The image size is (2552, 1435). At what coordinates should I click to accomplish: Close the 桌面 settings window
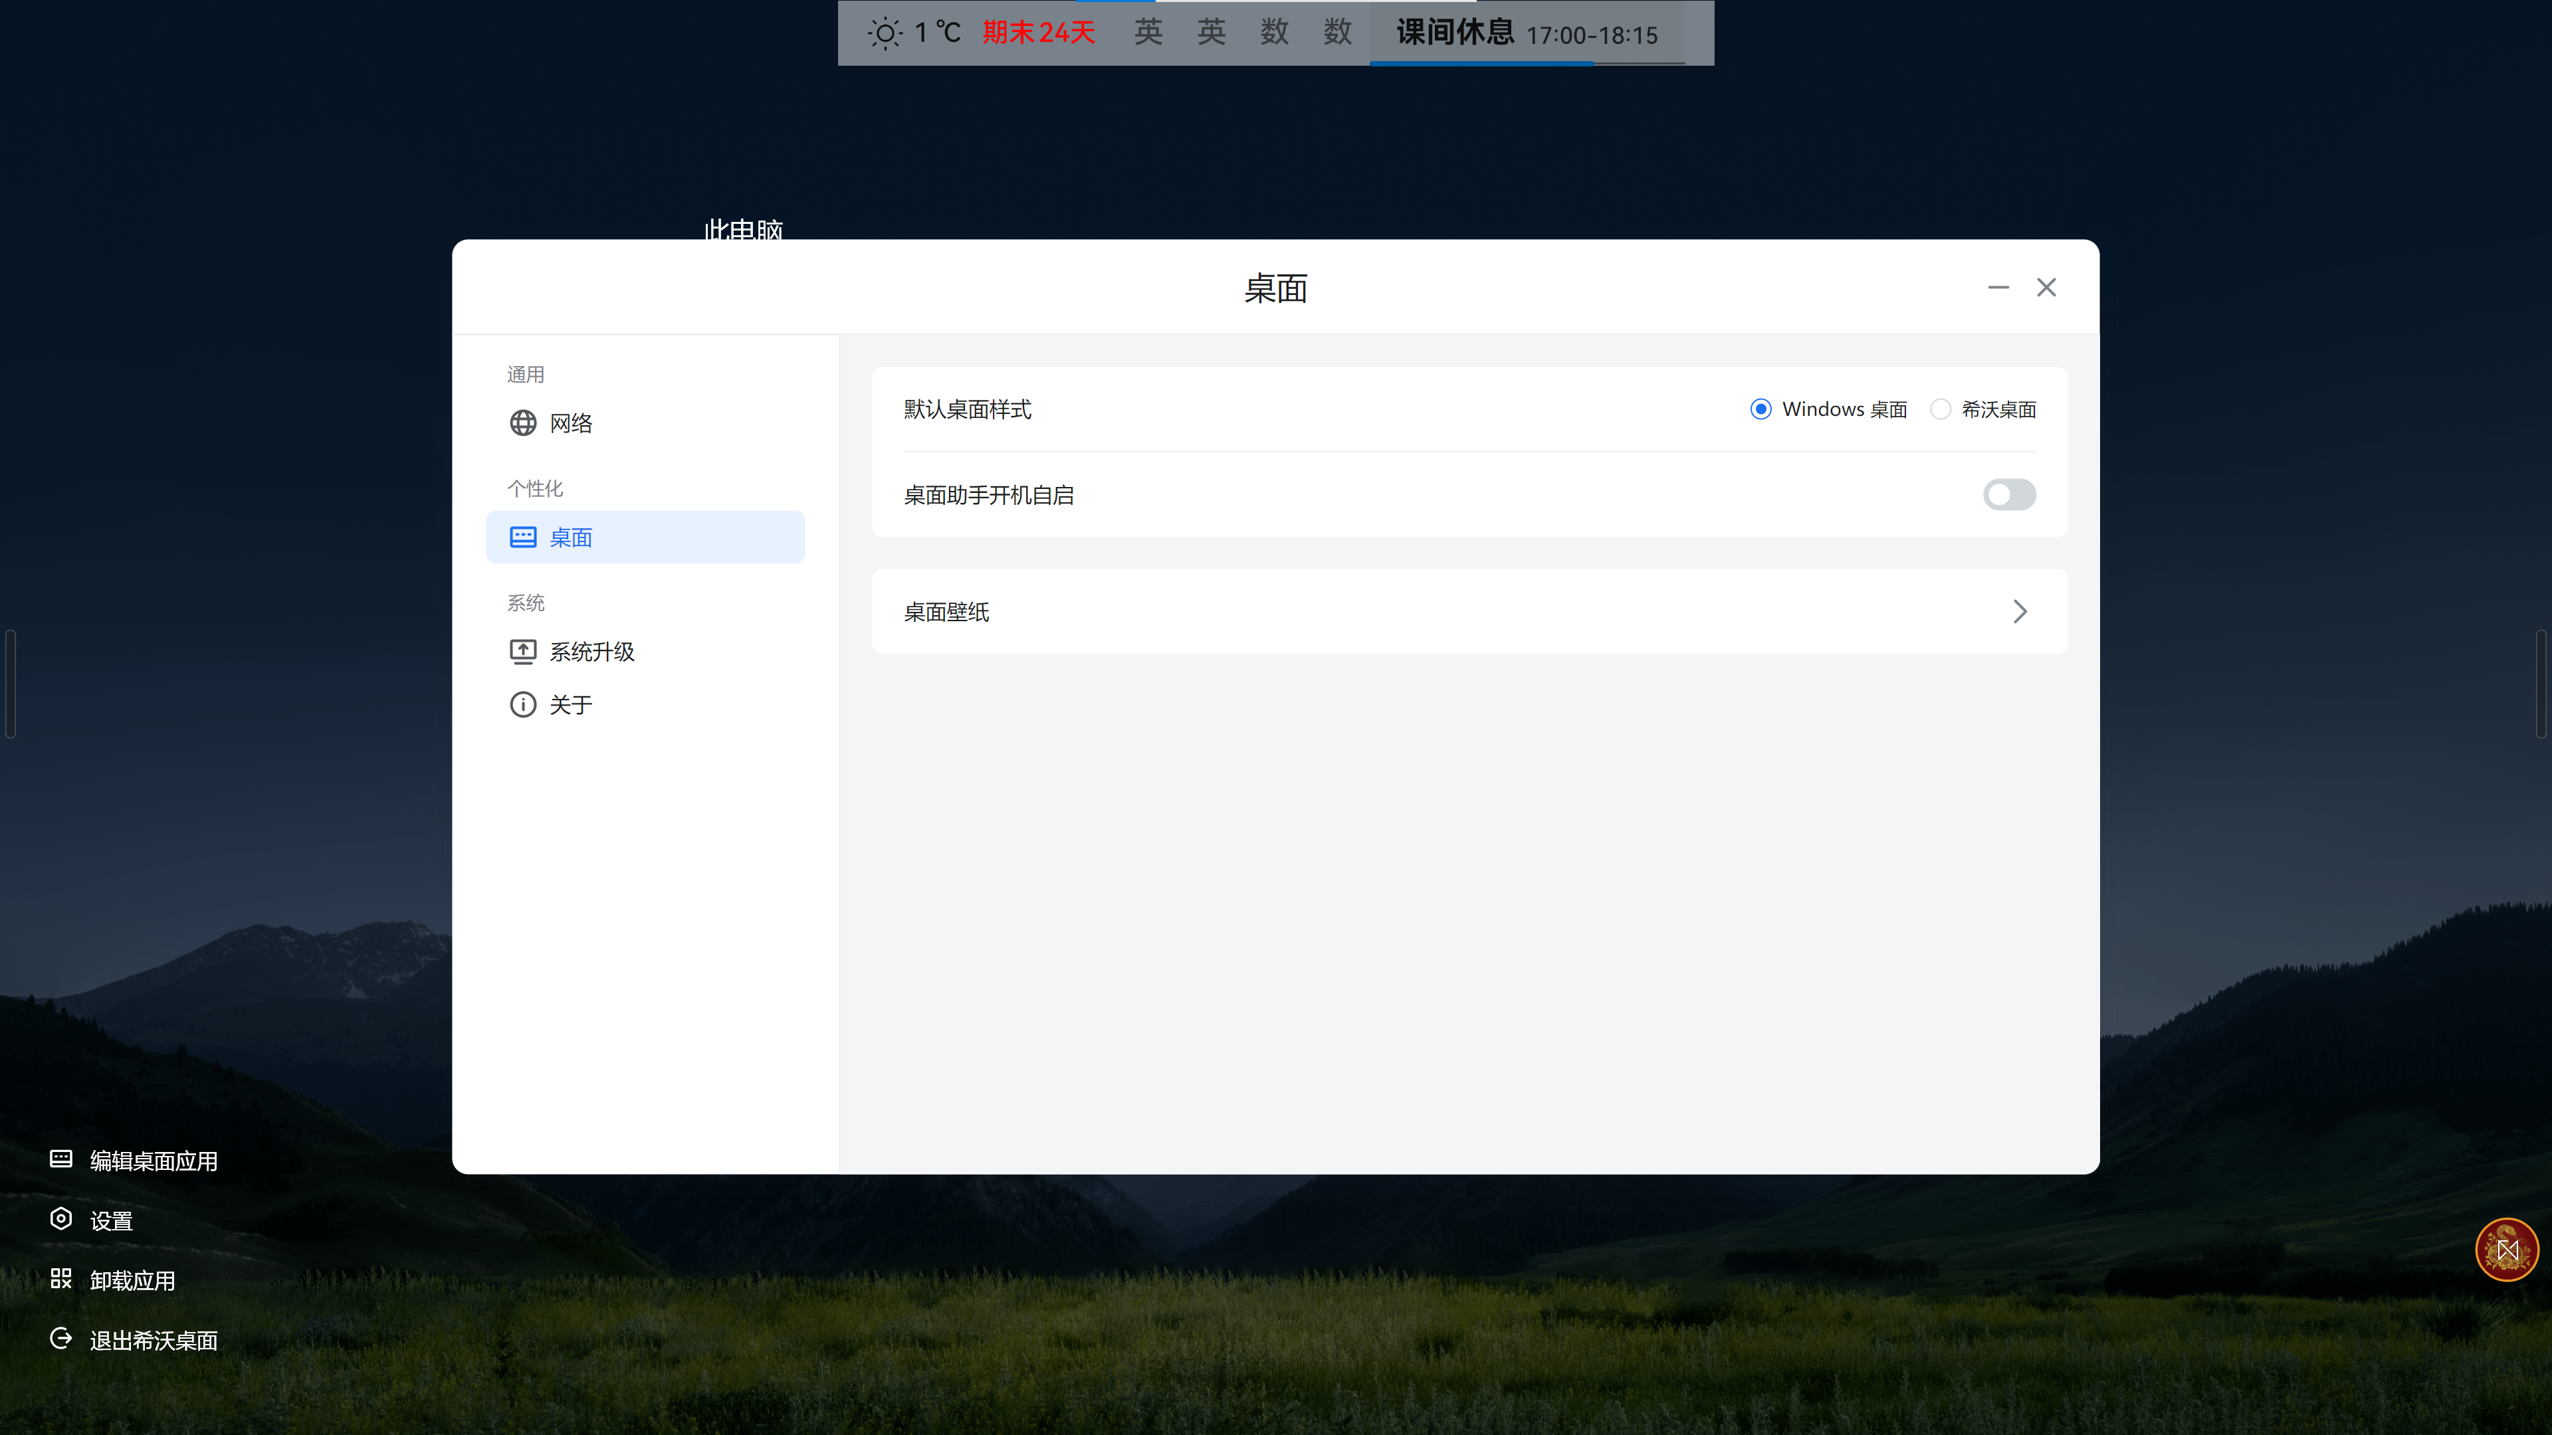pyautogui.click(x=2047, y=287)
